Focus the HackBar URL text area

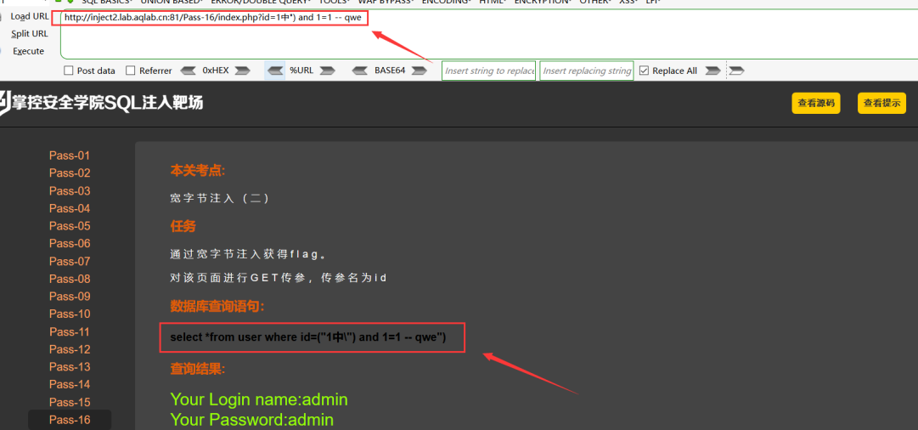[489, 34]
